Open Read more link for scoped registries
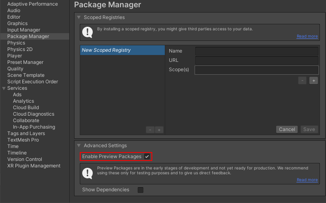 307,36
